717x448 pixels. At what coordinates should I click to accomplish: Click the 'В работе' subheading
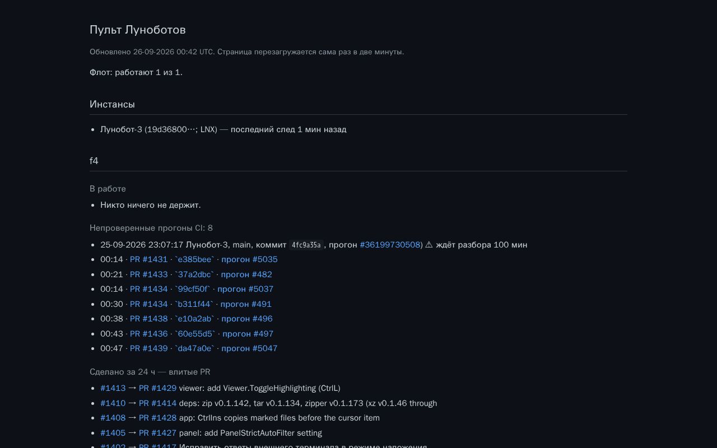(108, 189)
